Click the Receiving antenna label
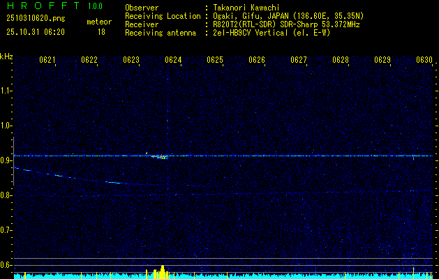The width and height of the screenshot is (439, 279). tap(161, 33)
